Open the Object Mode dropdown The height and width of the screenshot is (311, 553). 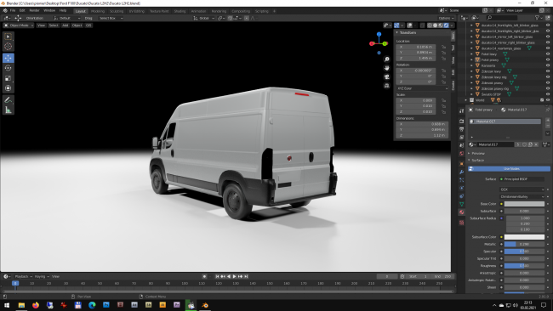pos(19,25)
